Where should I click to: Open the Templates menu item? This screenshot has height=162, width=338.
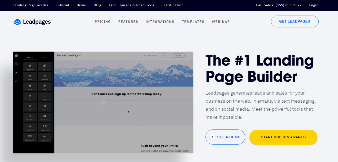point(193,22)
